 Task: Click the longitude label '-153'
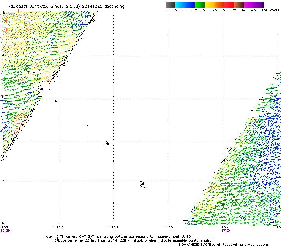click(223, 227)
